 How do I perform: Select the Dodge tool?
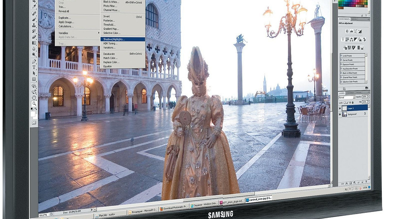(x=34, y=55)
